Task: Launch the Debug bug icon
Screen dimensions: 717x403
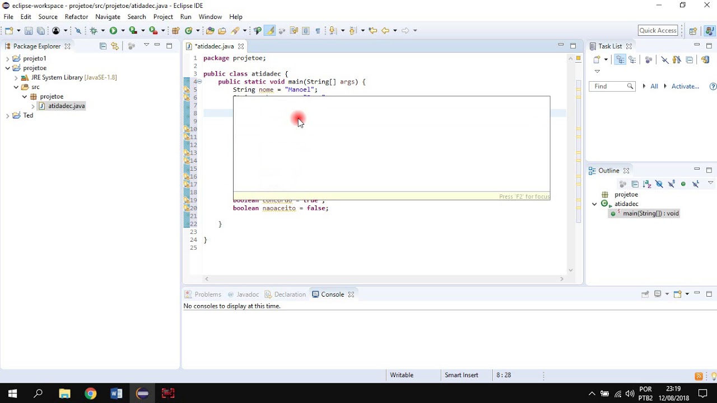Action: click(94, 31)
